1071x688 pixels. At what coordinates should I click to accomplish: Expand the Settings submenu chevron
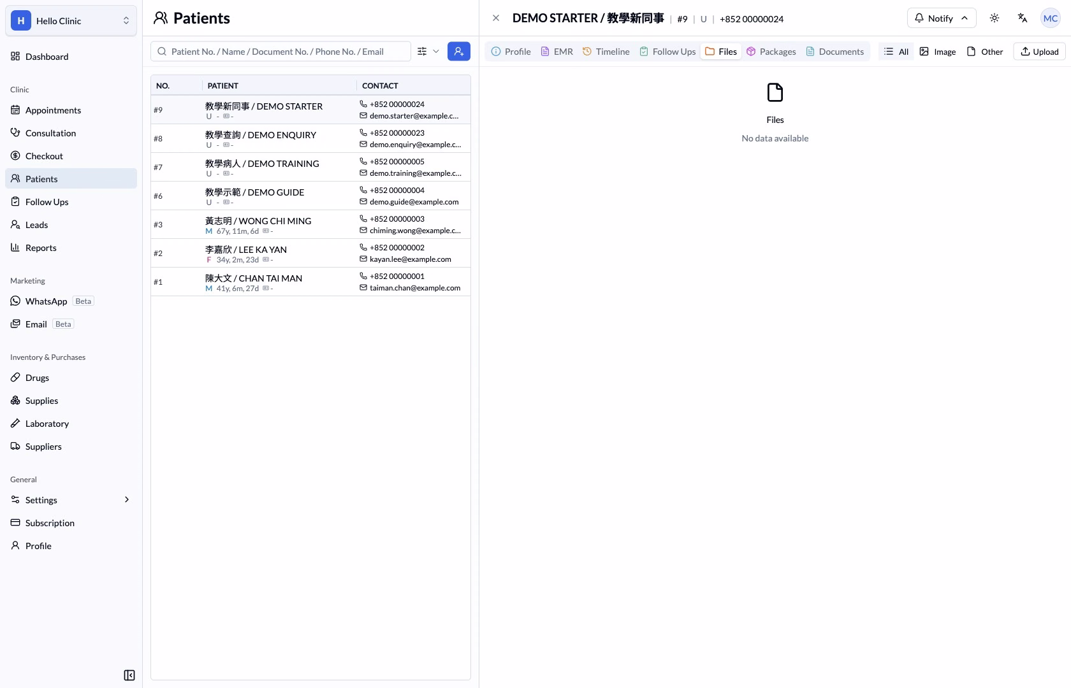[127, 500]
